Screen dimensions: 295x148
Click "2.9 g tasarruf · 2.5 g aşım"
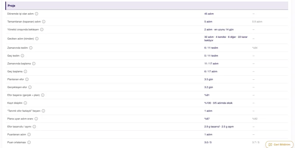coord(219,126)
